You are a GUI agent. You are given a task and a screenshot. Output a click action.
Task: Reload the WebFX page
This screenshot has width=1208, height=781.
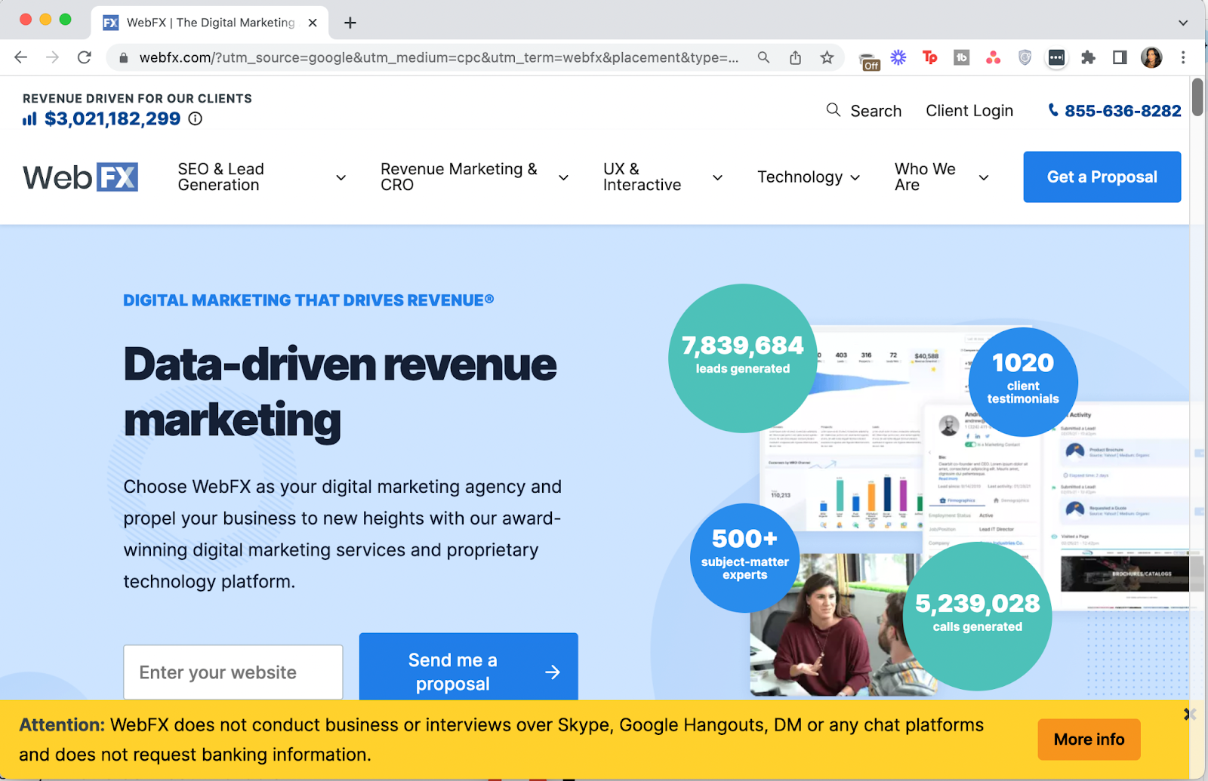click(x=85, y=57)
